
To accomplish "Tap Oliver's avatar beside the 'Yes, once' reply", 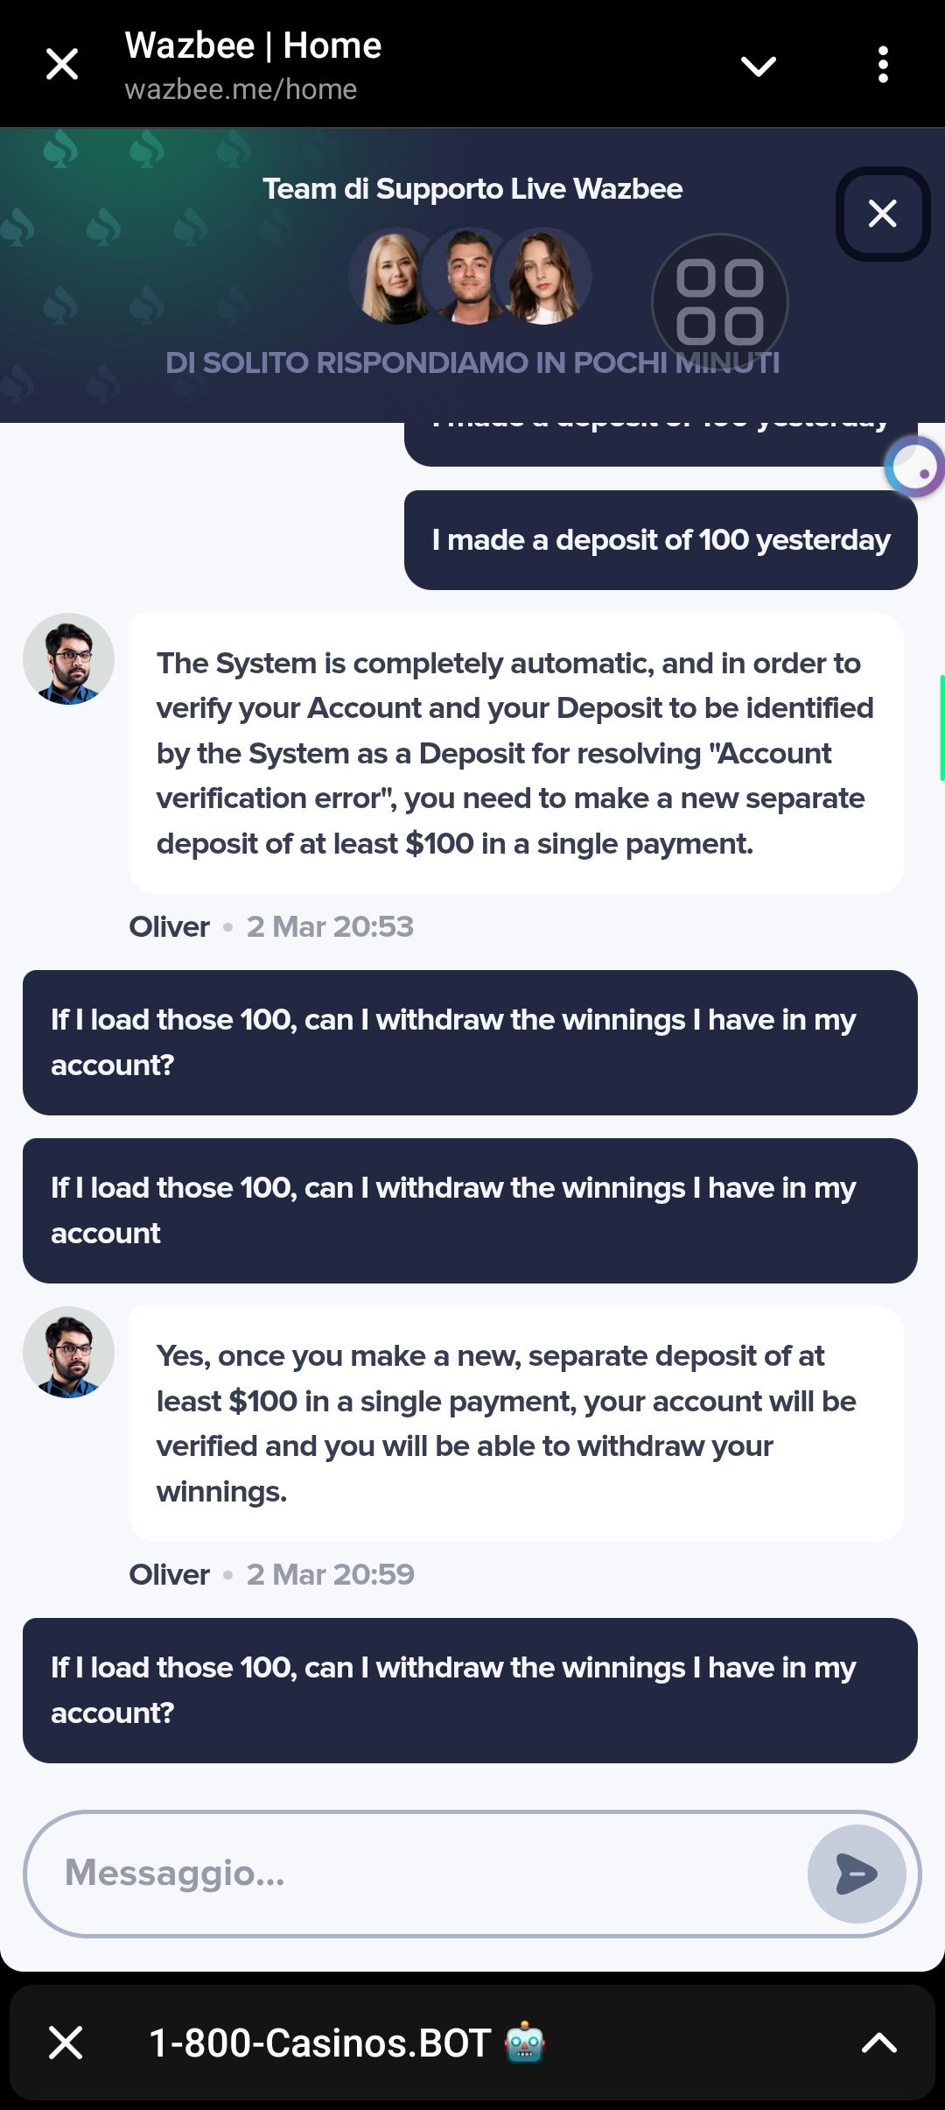I will 68,1353.
